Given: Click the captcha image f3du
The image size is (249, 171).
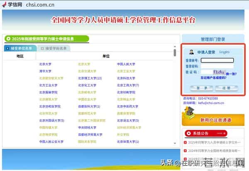Looking at the screenshot, I should pyautogui.click(x=219, y=72).
